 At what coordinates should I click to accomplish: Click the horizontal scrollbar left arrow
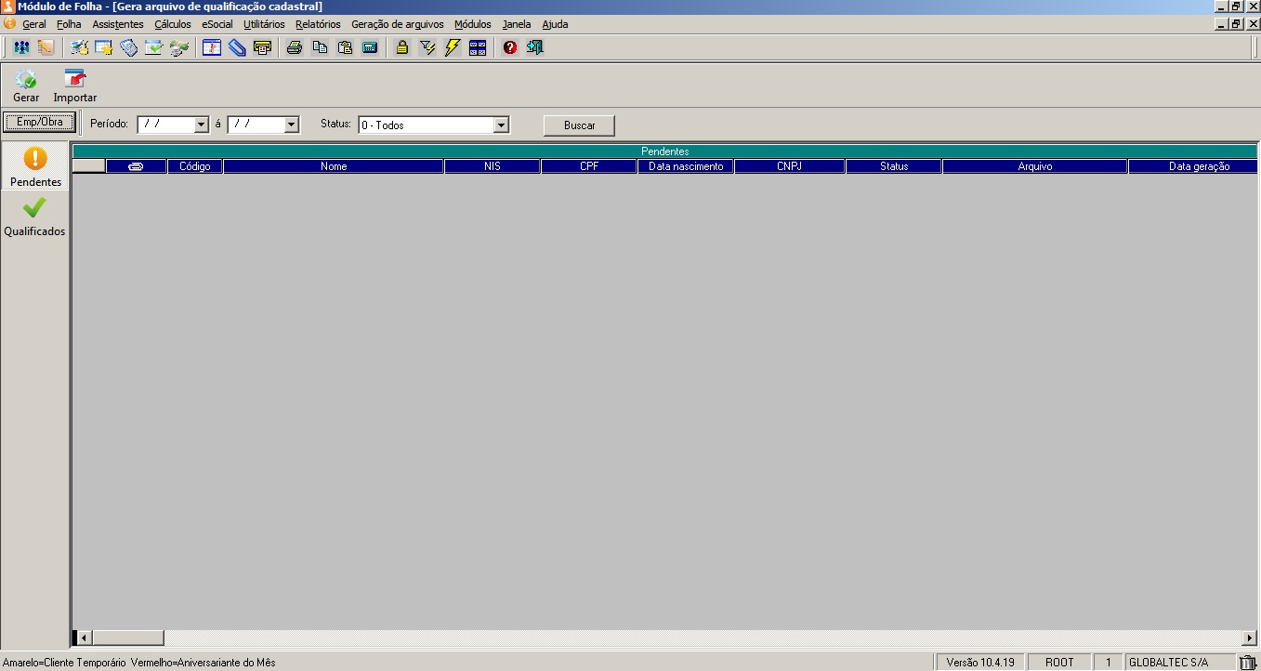pyautogui.click(x=84, y=638)
